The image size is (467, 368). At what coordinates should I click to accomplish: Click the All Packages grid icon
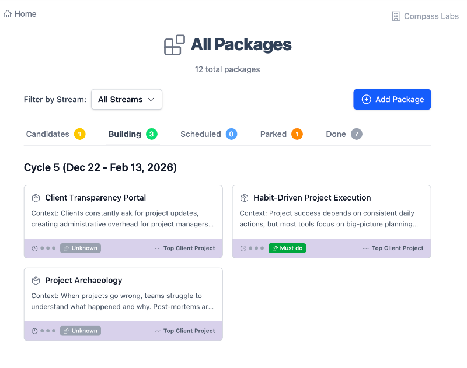(174, 45)
